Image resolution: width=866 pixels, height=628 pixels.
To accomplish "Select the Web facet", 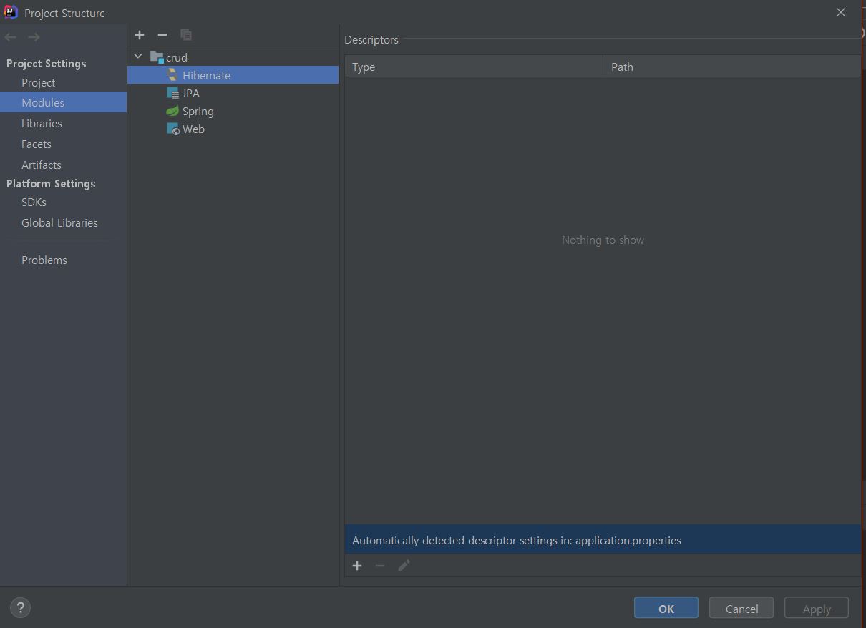I will pyautogui.click(x=233, y=129).
